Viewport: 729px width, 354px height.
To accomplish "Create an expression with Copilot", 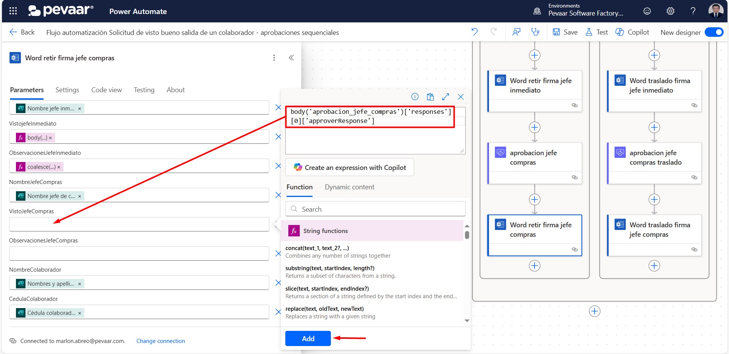I will [x=349, y=167].
